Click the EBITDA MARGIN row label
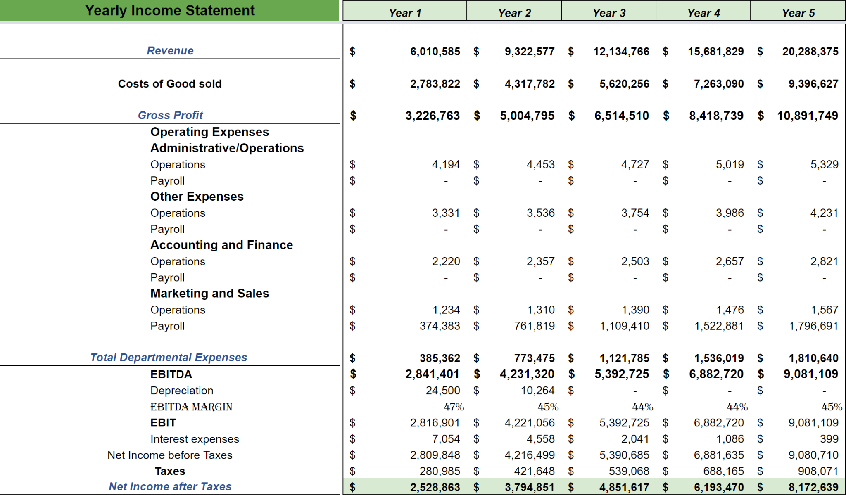Viewport: 846px width, 495px height. pyautogui.click(x=191, y=407)
